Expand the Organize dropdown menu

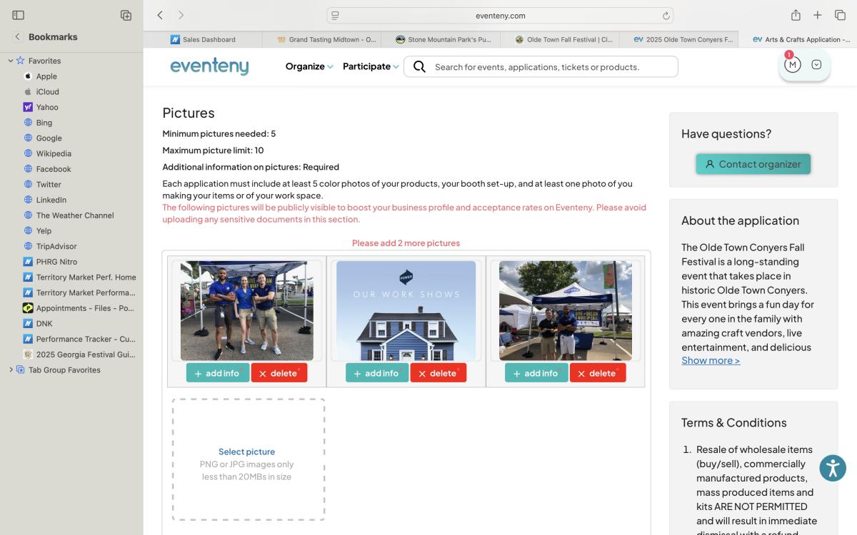[x=309, y=66]
